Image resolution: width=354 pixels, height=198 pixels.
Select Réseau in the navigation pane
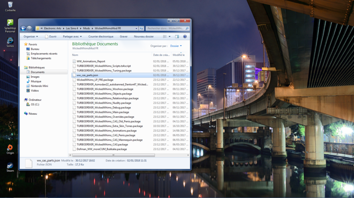pos(33,114)
